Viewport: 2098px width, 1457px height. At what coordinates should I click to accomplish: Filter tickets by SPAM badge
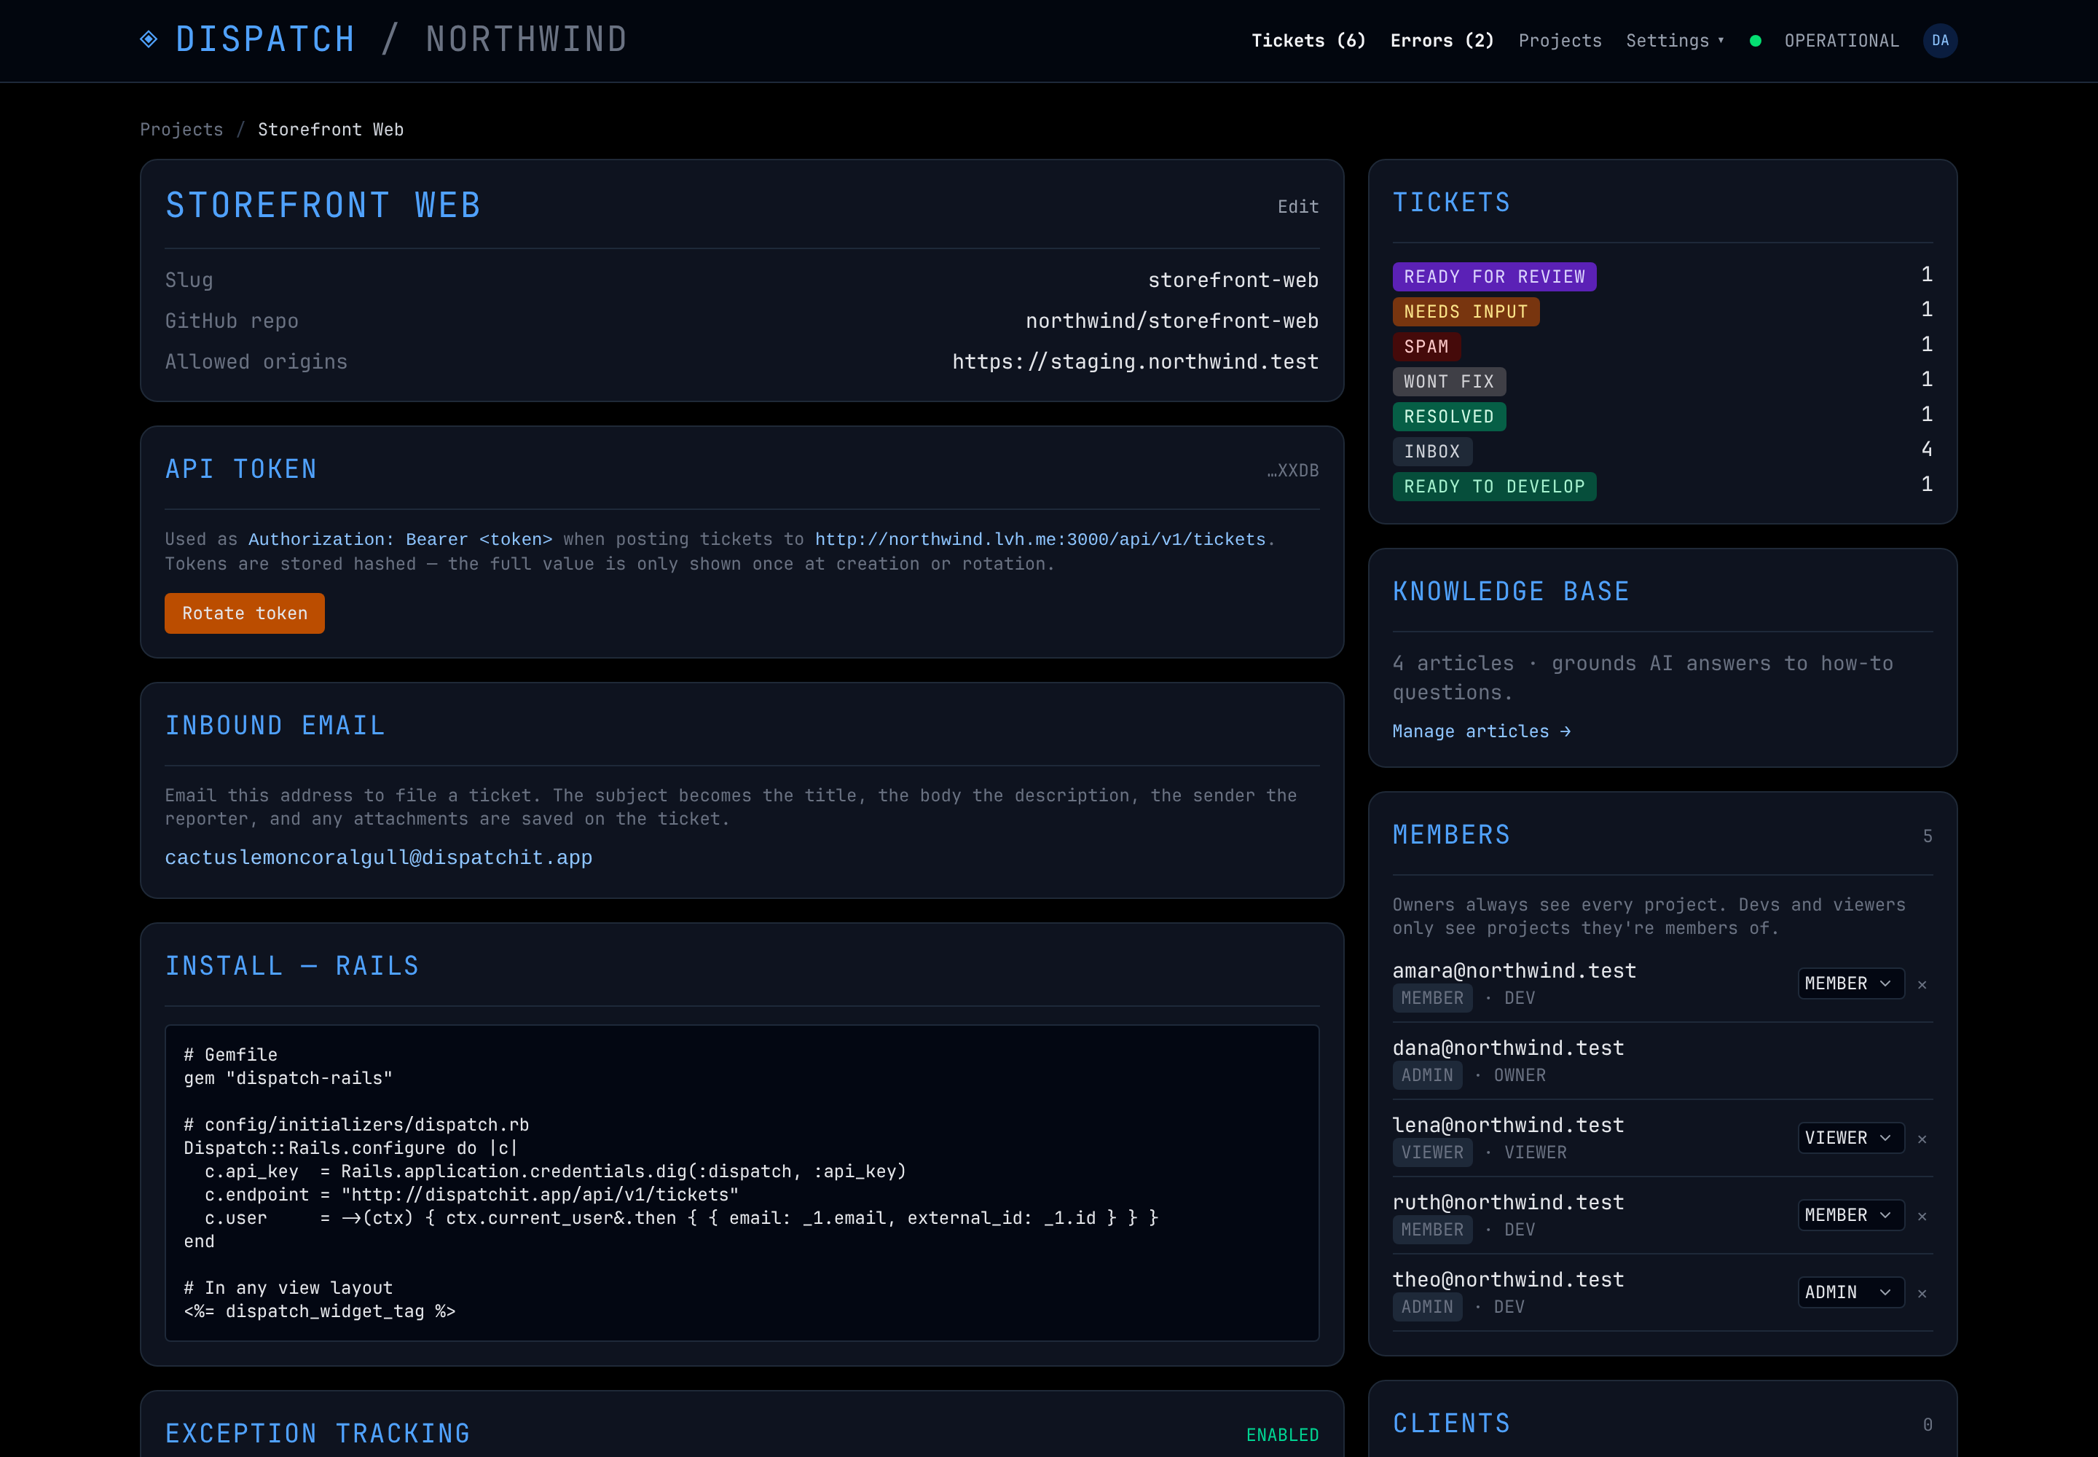(x=1426, y=347)
